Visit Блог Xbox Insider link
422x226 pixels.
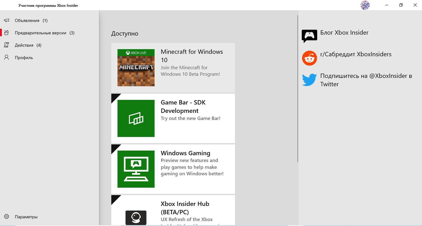pyautogui.click(x=344, y=32)
